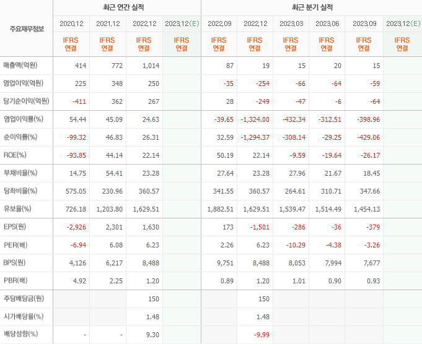Viewport: 422px width, 344px height.
Task: Click the 부채비율(%) row label
Action: pos(20,173)
